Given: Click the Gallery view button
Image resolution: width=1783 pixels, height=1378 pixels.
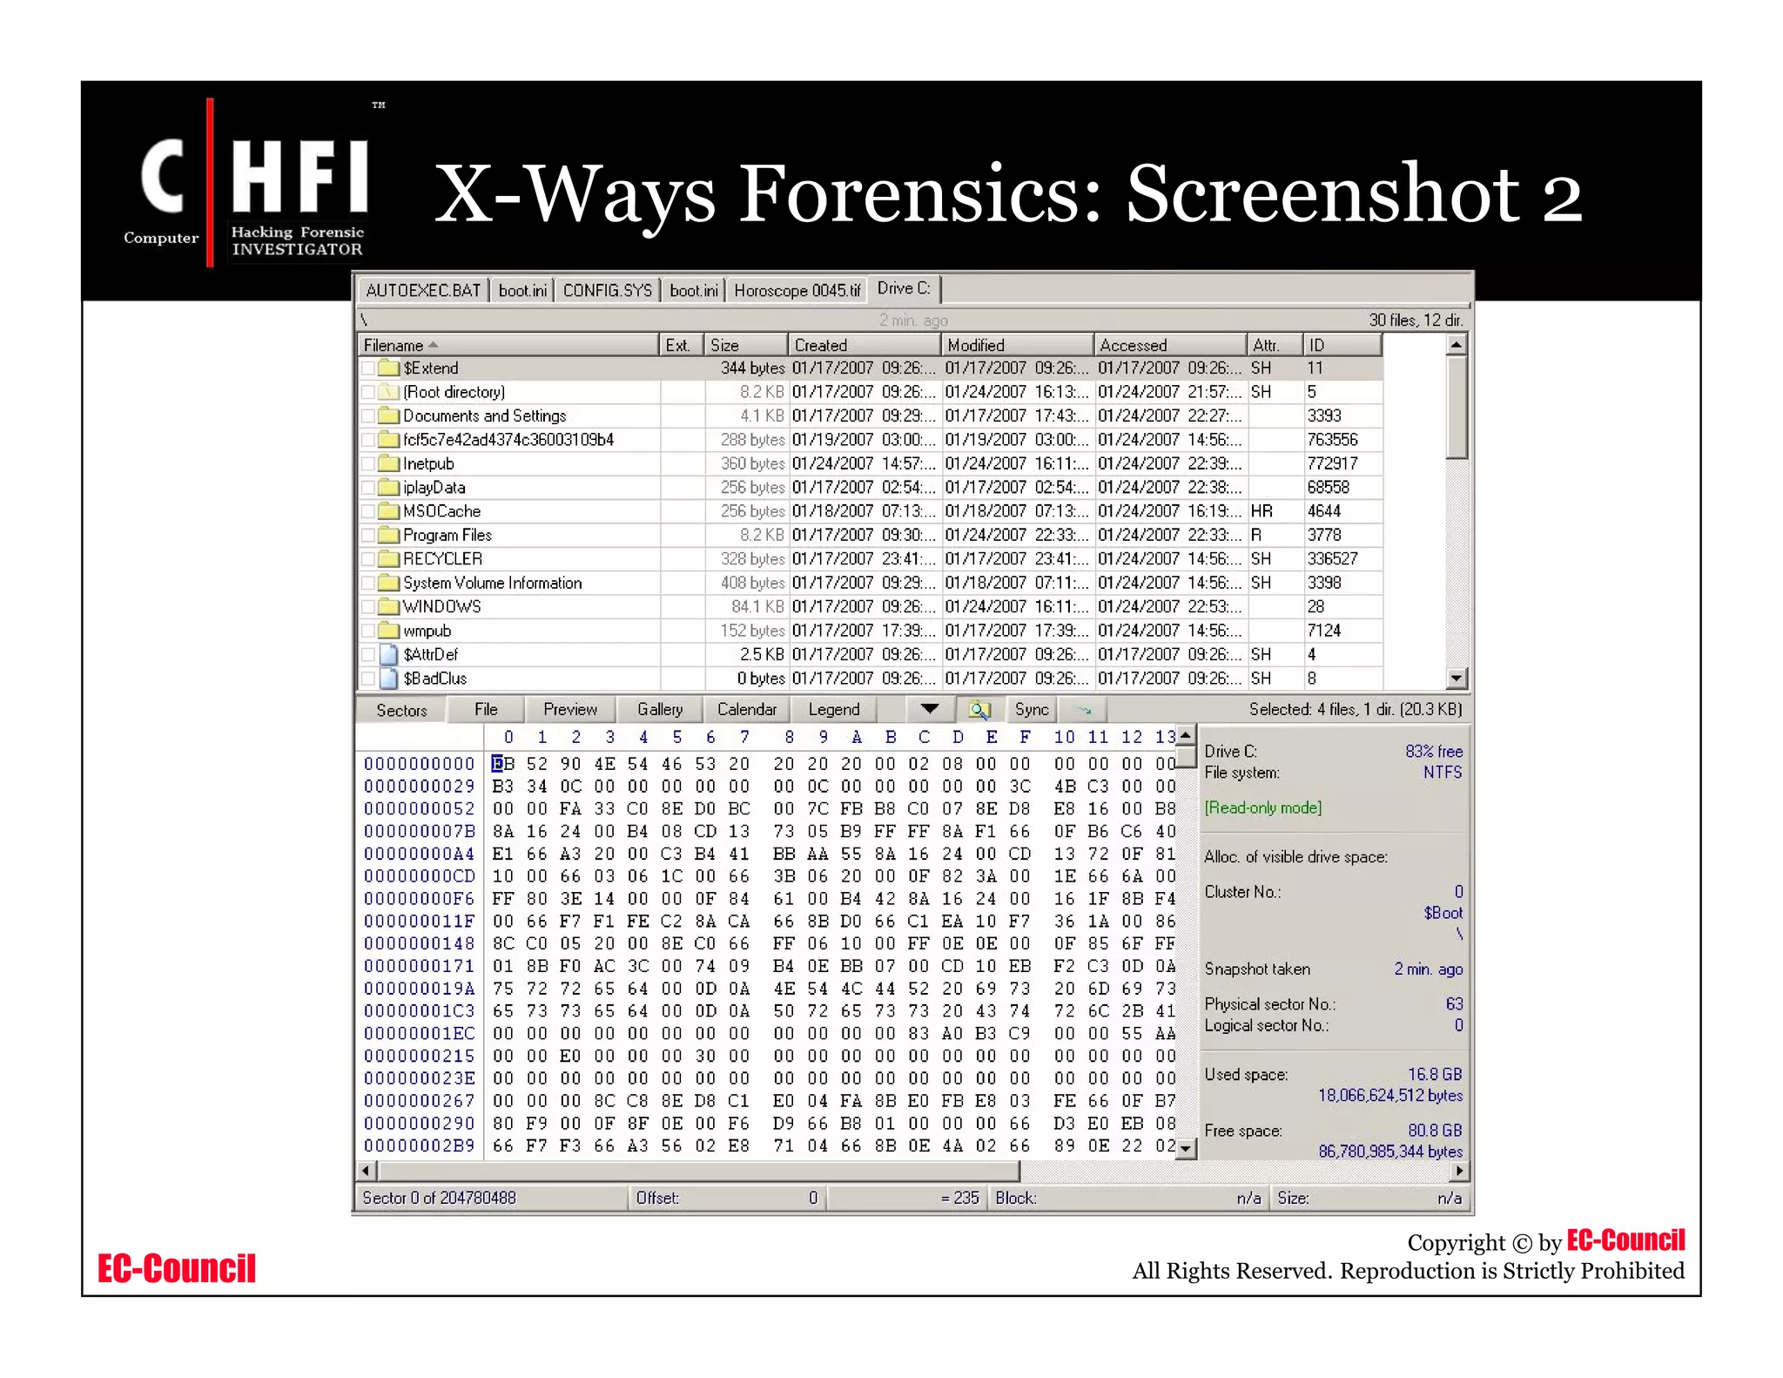Looking at the screenshot, I should (x=659, y=710).
